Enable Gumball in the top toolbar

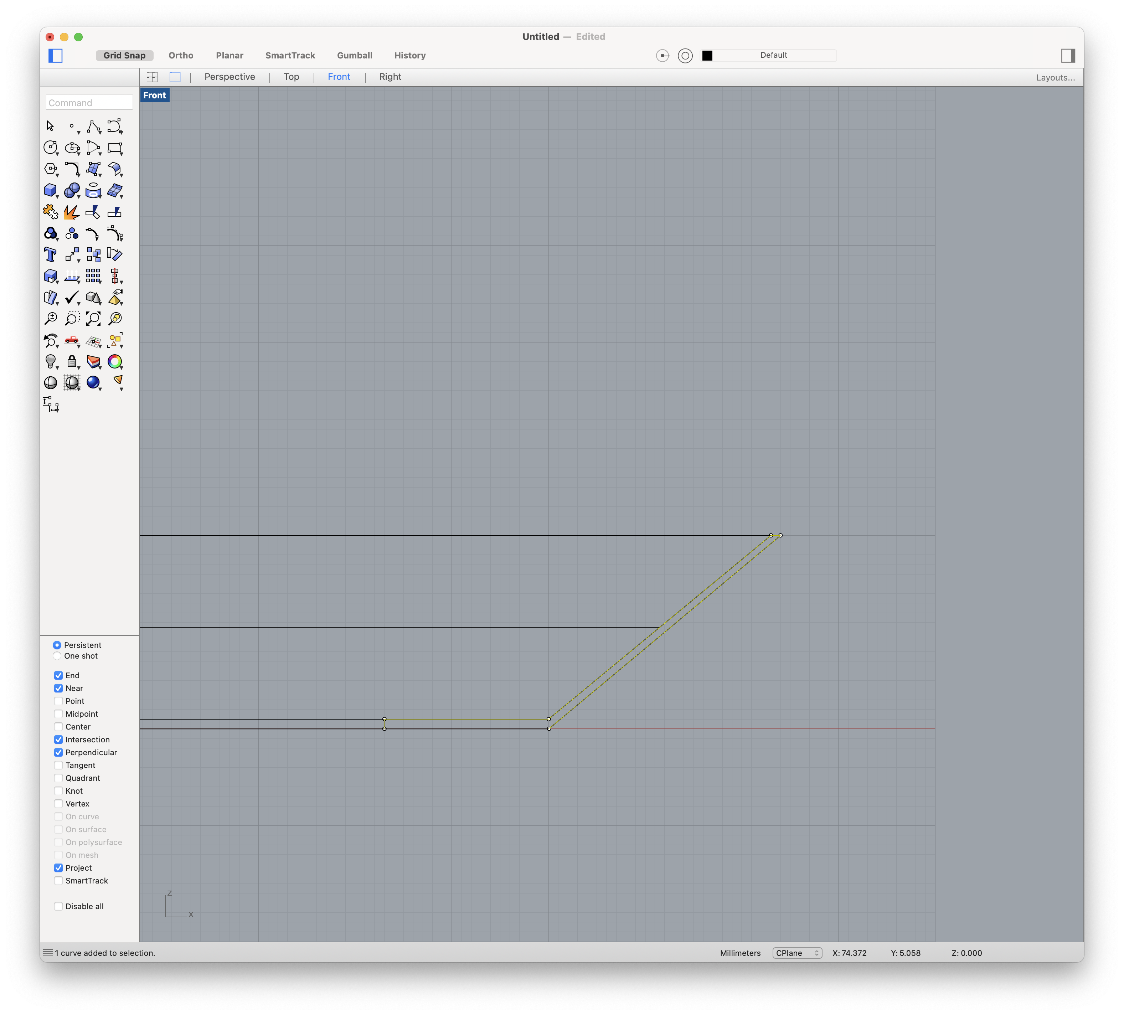pos(355,55)
